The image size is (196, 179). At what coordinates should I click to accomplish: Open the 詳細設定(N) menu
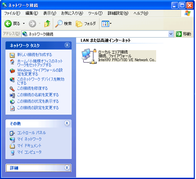[118, 13]
